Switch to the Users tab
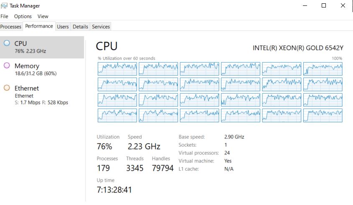 pyautogui.click(x=63, y=27)
